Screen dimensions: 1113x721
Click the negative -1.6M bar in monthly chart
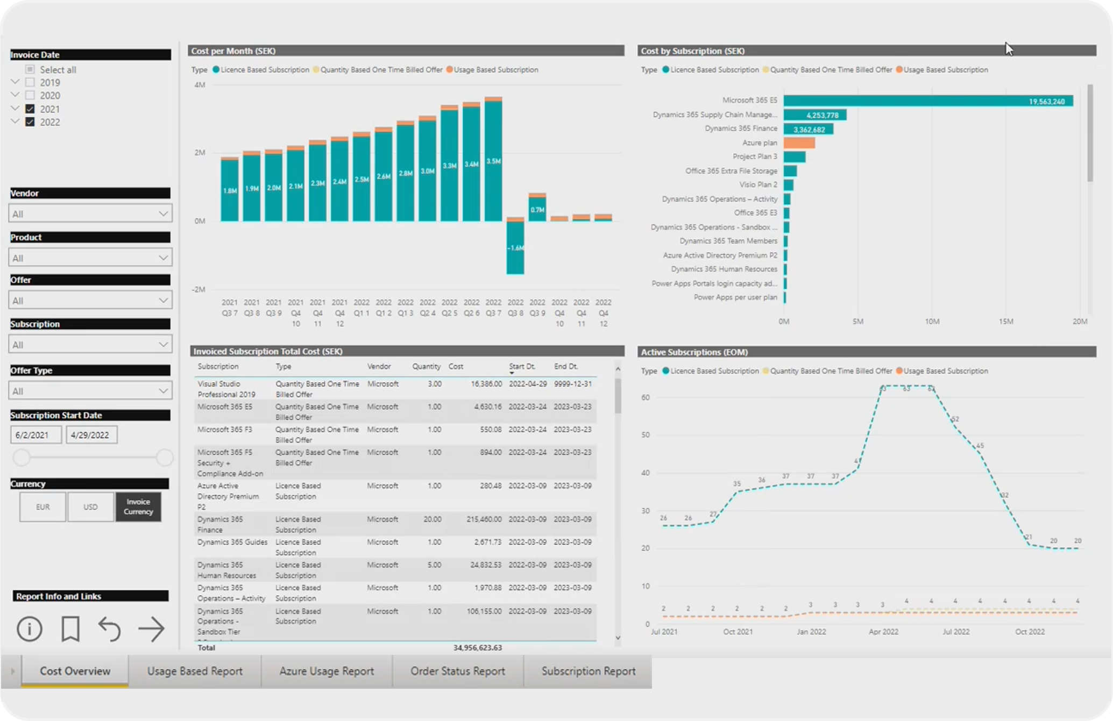point(515,248)
